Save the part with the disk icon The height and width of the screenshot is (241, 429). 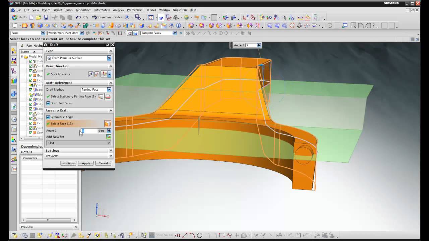click(x=46, y=17)
